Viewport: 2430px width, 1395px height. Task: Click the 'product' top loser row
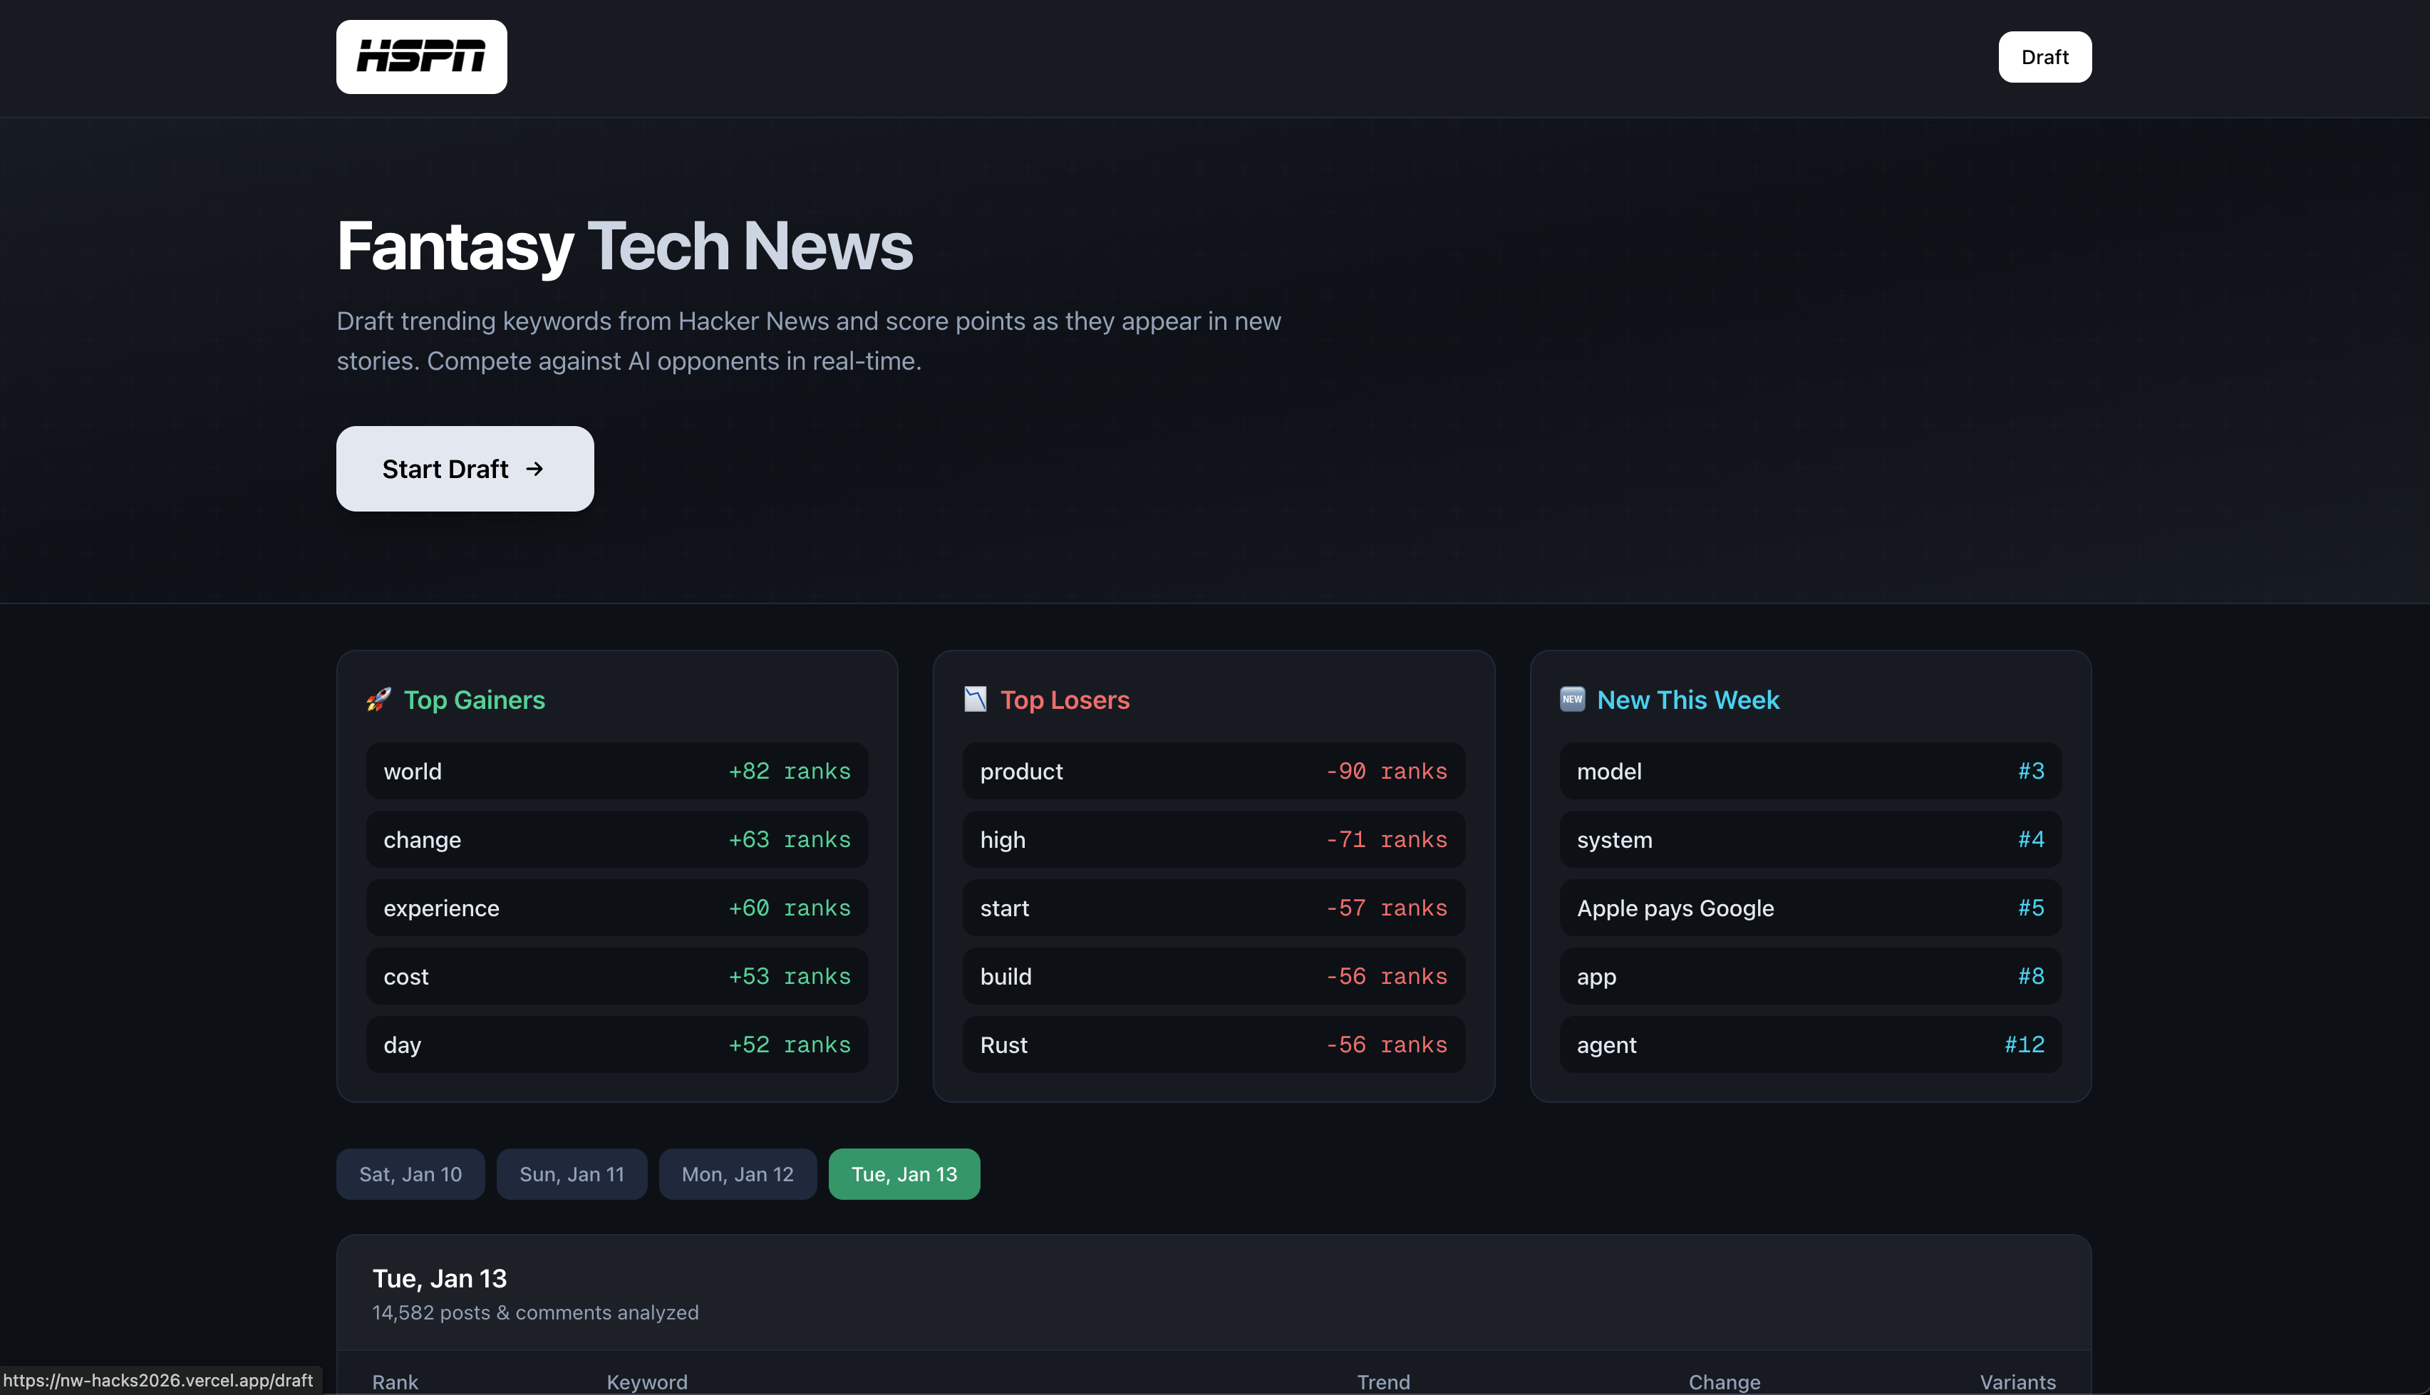(1213, 772)
